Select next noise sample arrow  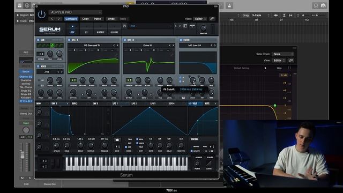62,72
